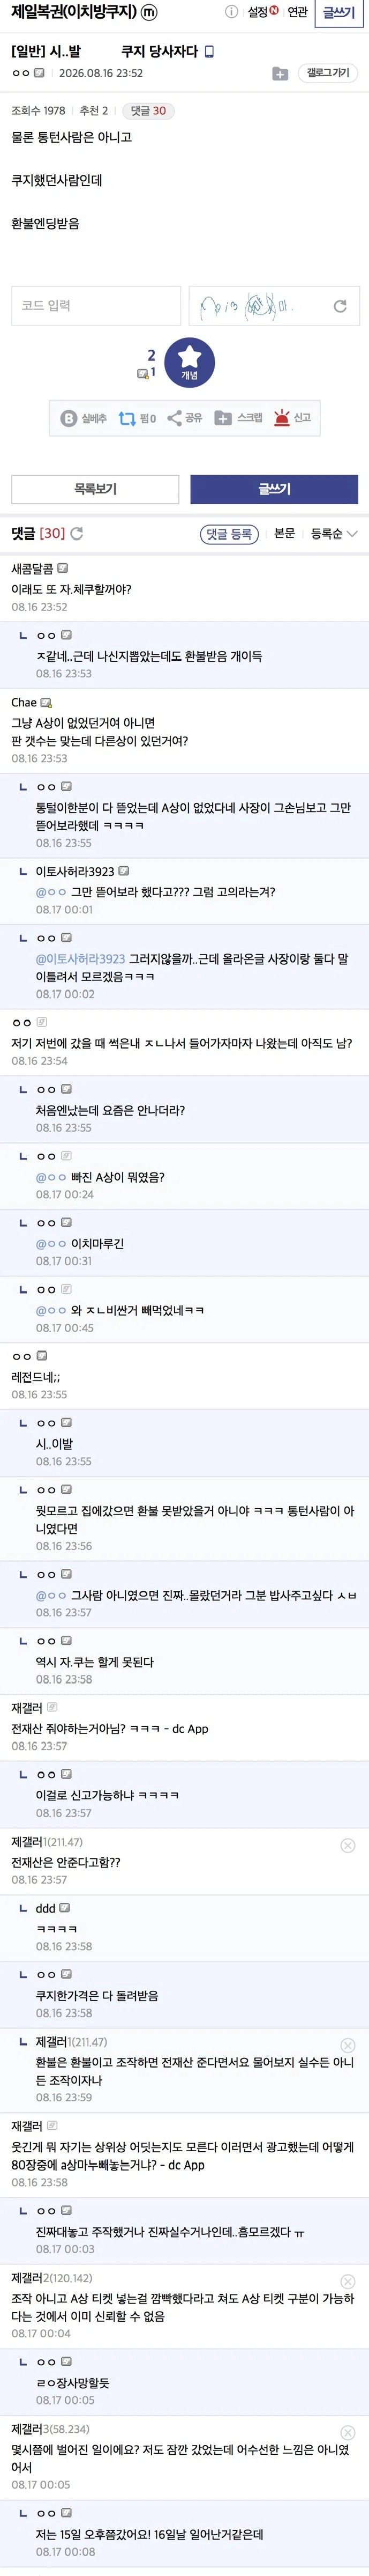Viewport: 369px width, 2576px height.
Task: Share the post via 공유 icon
Action: pyautogui.click(x=184, y=418)
